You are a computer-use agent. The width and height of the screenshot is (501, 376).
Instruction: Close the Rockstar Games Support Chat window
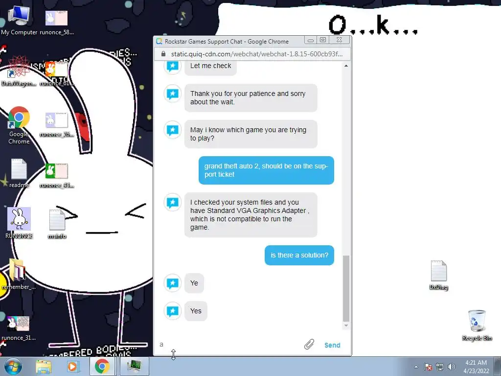coord(340,40)
